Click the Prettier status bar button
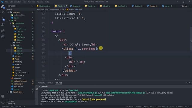192x108 pixels. tap(179, 106)
